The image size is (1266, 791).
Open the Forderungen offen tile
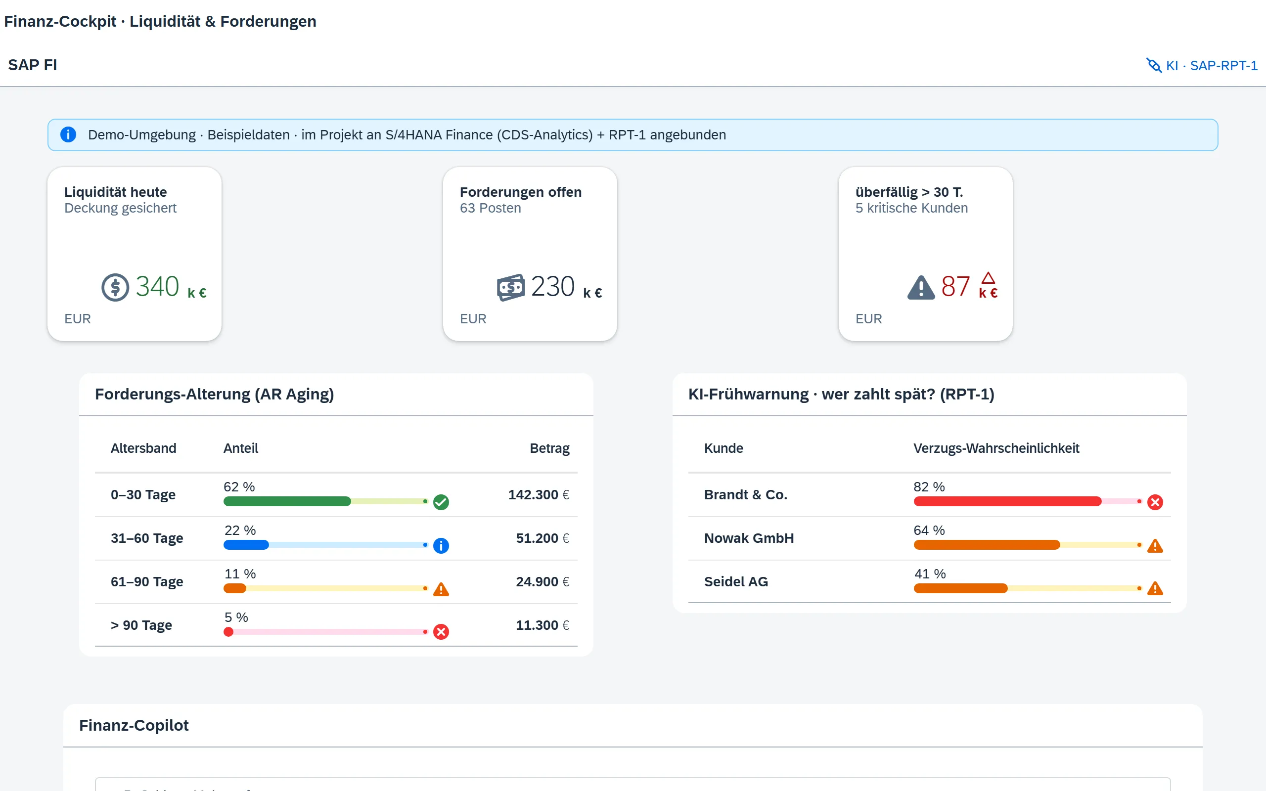(x=530, y=254)
